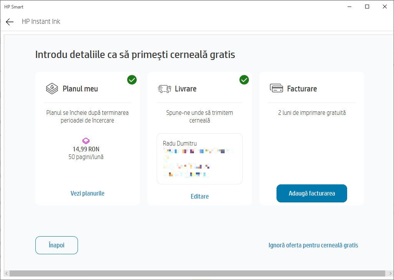Click the 14,99 RON price text
The width and height of the screenshot is (394, 280).
86,149
